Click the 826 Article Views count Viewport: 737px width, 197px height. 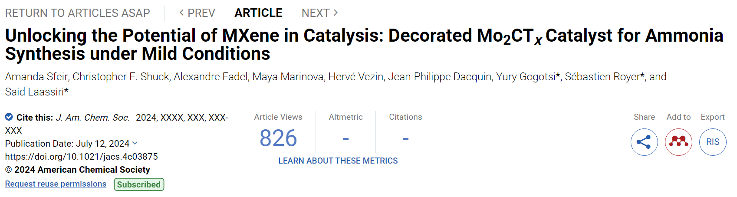coord(278,138)
